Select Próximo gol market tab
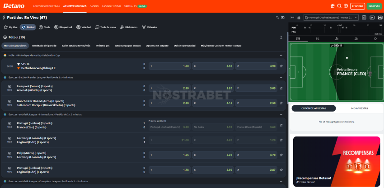 (x=103, y=46)
